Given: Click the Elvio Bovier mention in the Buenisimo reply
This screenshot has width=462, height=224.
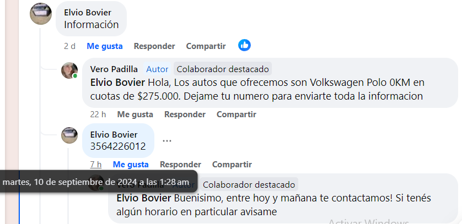Looking at the screenshot, I should (144, 198).
